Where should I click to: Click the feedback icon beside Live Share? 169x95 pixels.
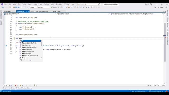pos(166,7)
